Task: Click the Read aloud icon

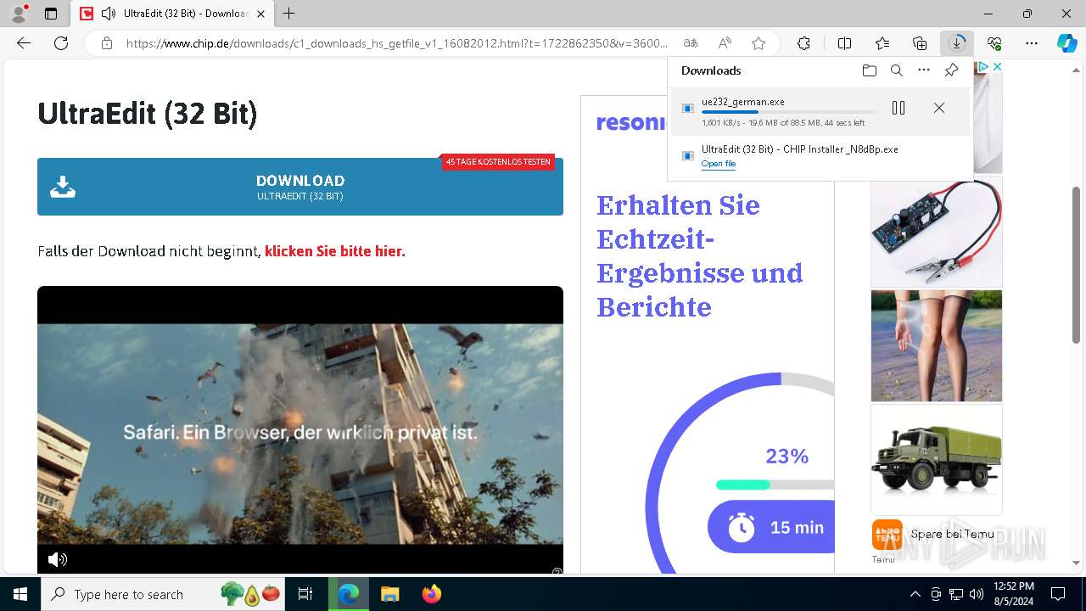Action: click(x=725, y=43)
